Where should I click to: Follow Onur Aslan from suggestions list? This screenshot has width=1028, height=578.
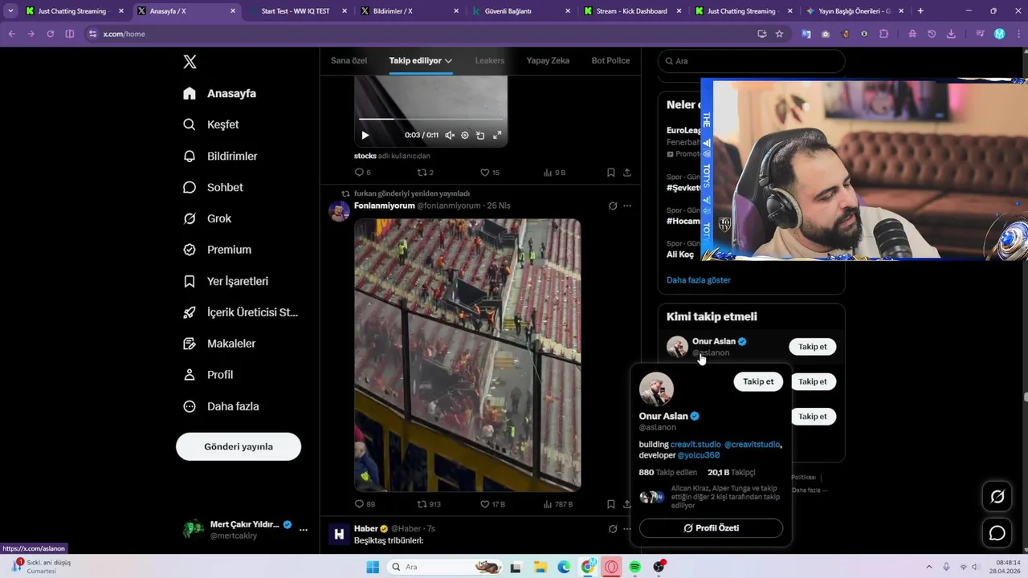click(x=812, y=347)
